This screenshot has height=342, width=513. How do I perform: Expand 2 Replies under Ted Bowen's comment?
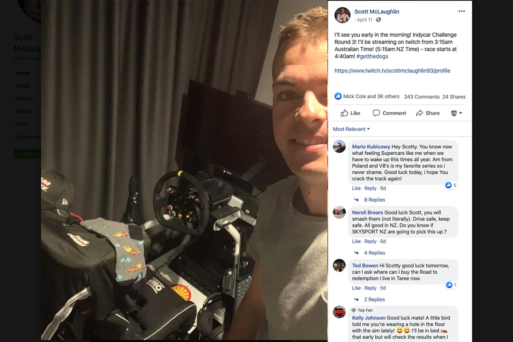click(x=374, y=300)
